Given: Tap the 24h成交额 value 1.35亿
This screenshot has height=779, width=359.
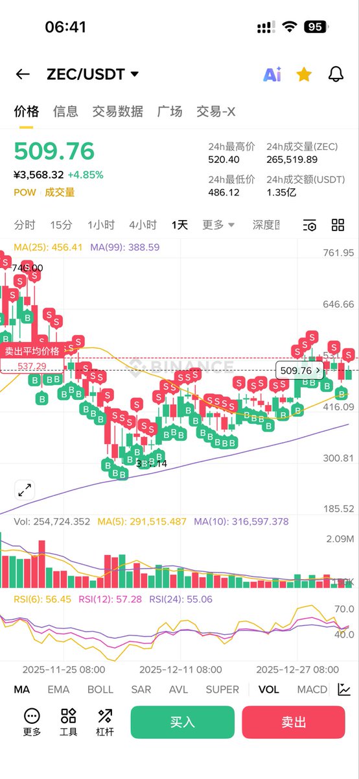Looking at the screenshot, I should [x=281, y=192].
